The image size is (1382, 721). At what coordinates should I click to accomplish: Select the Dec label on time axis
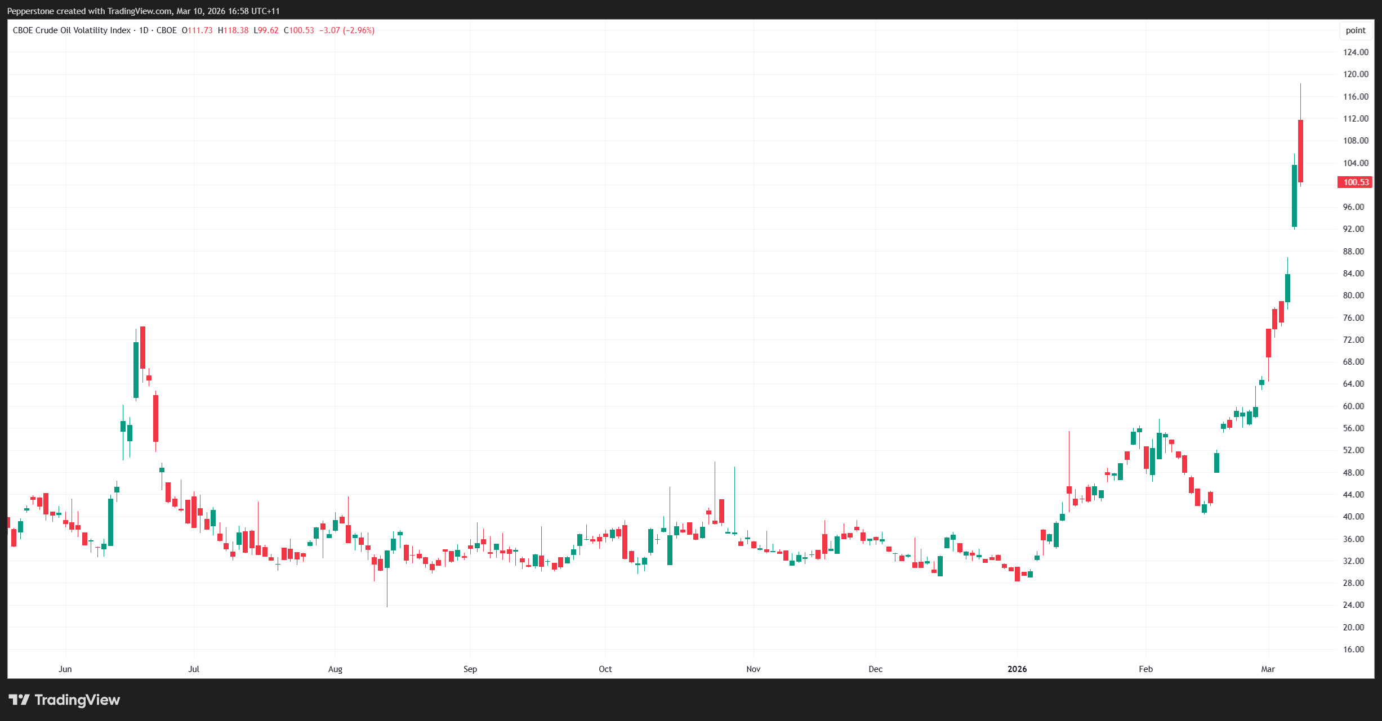point(875,669)
